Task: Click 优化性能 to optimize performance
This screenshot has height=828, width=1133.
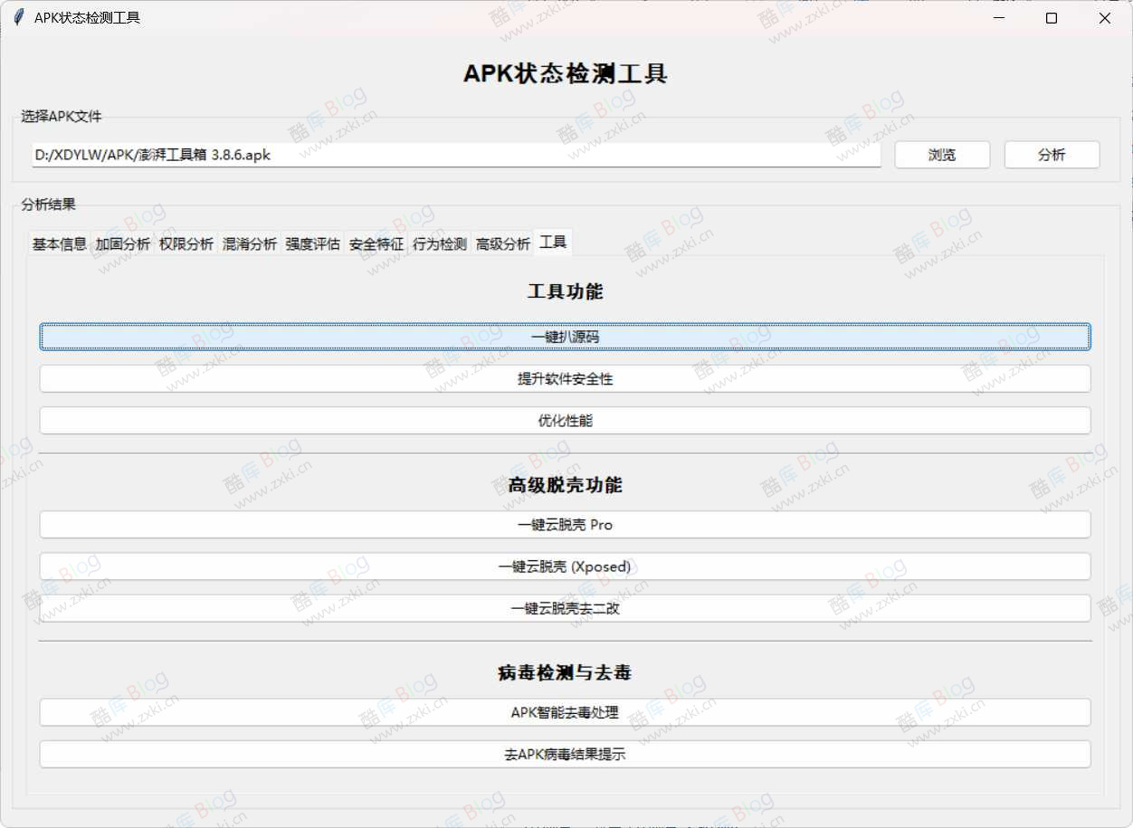Action: [565, 420]
